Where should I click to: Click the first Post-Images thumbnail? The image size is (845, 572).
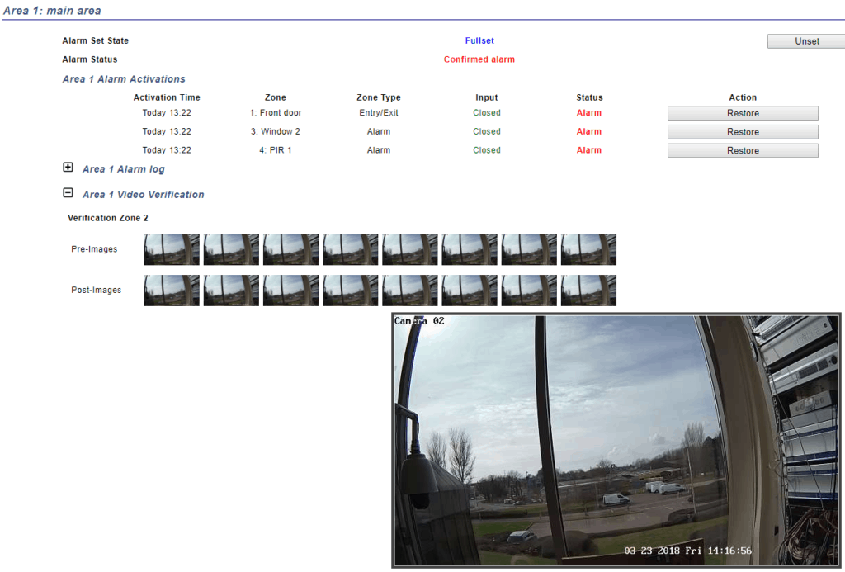tap(171, 290)
